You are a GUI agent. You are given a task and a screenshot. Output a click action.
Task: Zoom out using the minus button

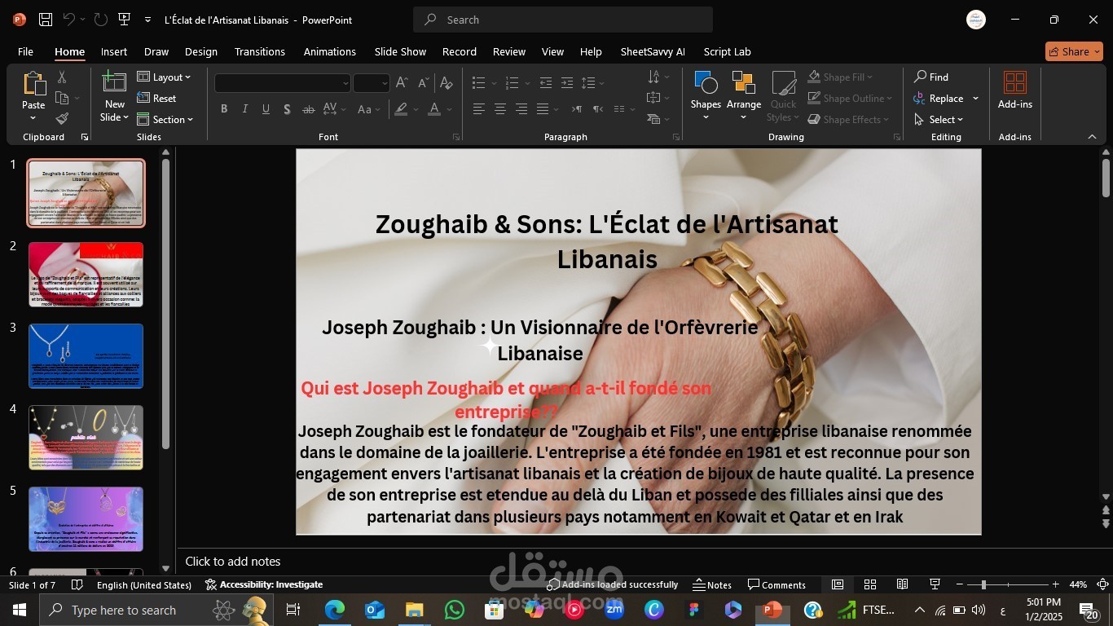pyautogui.click(x=960, y=584)
